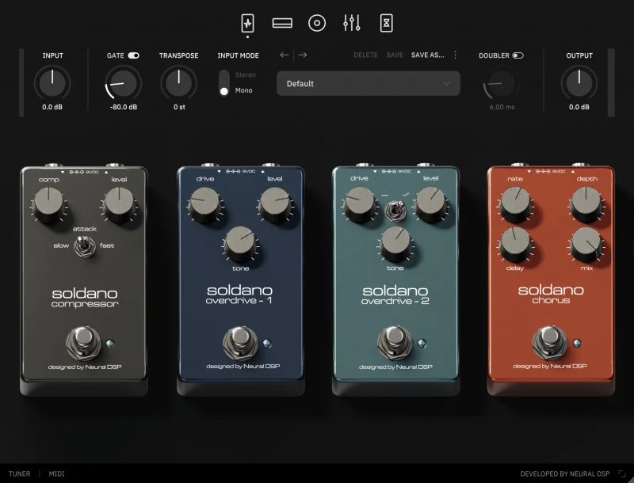The image size is (634, 483).
Task: Click the Developed by Neural DSP link
Action: pos(564,473)
